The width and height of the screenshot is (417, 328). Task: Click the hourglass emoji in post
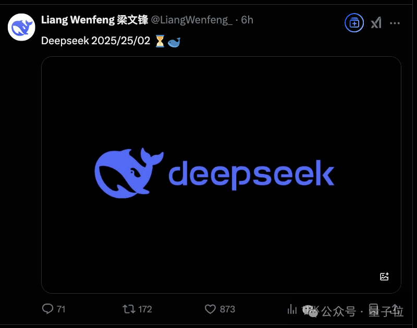[x=160, y=41]
